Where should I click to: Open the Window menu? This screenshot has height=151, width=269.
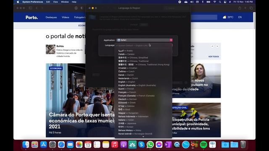[65, 2]
